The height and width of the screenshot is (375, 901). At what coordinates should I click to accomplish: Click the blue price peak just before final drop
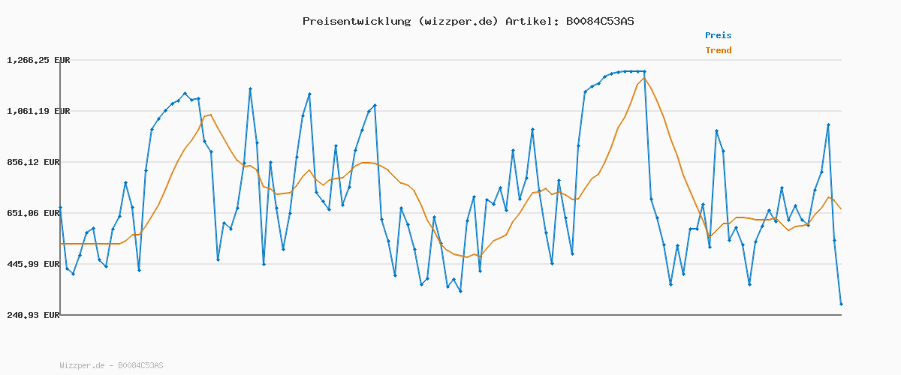[828, 125]
